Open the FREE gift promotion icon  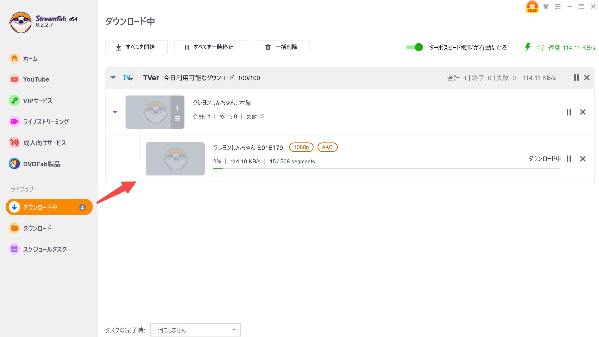tap(532, 7)
